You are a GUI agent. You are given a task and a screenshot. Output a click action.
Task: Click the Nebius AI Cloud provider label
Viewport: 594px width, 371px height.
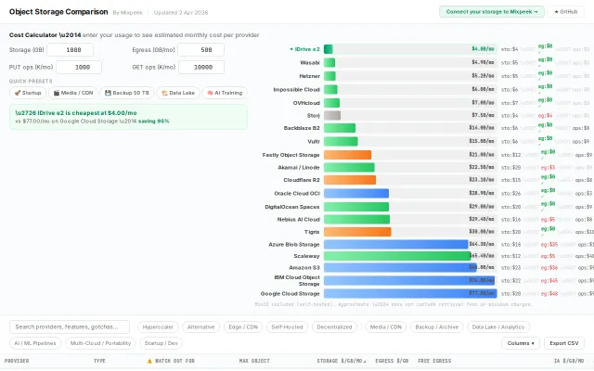[298, 220]
